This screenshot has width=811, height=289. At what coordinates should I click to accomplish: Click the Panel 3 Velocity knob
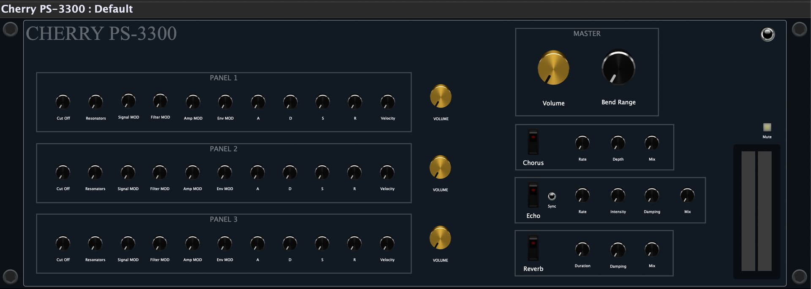pos(387,243)
